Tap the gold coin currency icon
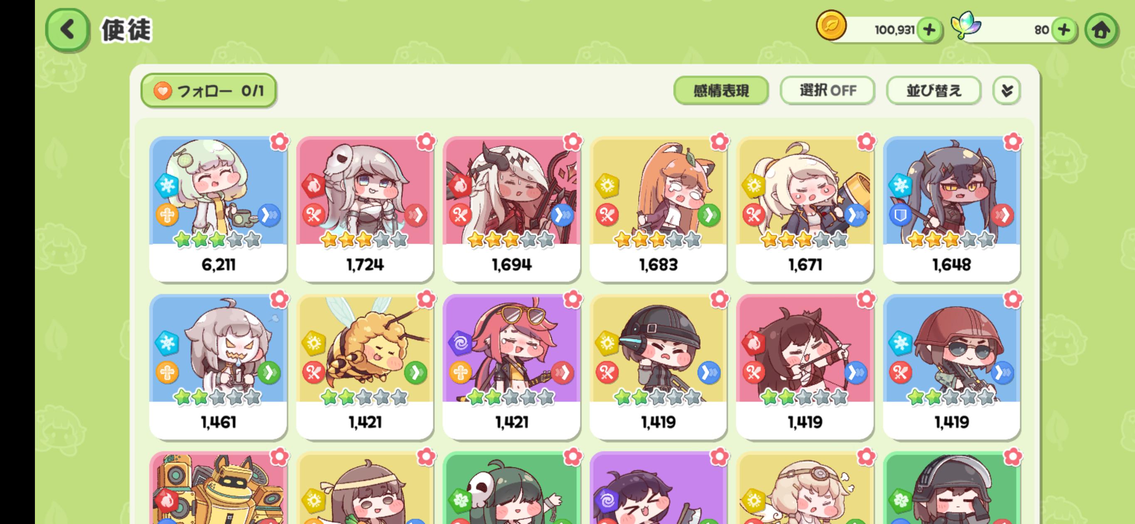This screenshot has width=1135, height=524. pyautogui.click(x=831, y=25)
